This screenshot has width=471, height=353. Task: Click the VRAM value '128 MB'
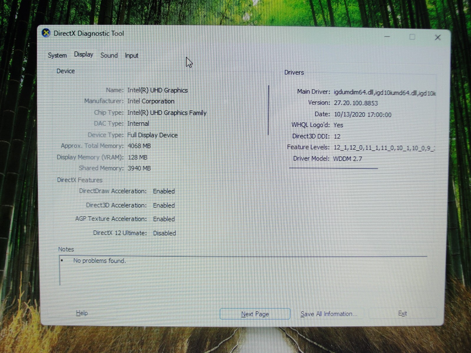(137, 157)
